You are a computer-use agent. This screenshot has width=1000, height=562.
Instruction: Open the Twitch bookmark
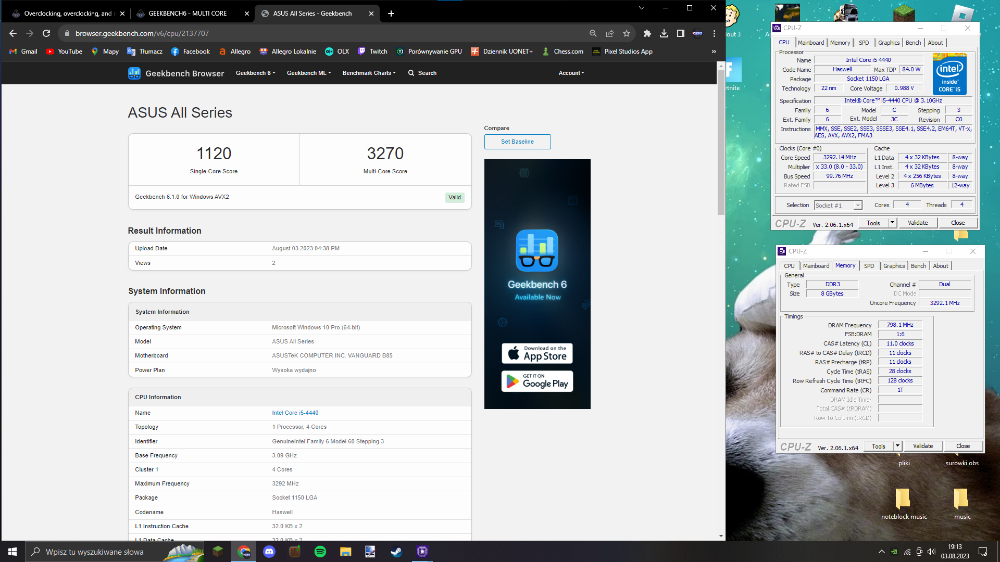pyautogui.click(x=372, y=52)
